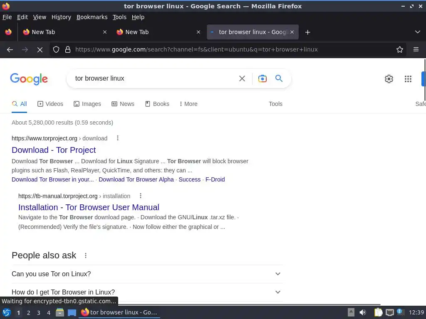Open People also ask options menu
This screenshot has width=426, height=319.
(86, 255)
